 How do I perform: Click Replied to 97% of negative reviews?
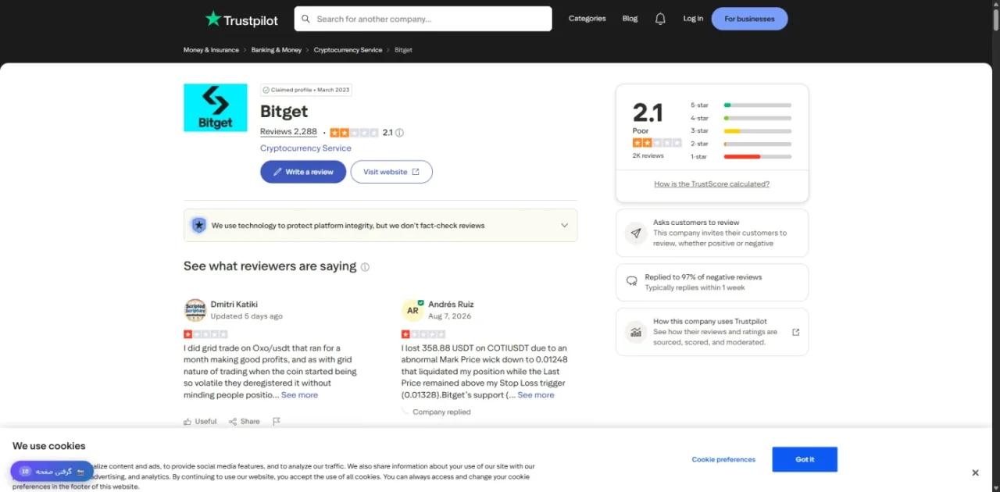coord(703,277)
